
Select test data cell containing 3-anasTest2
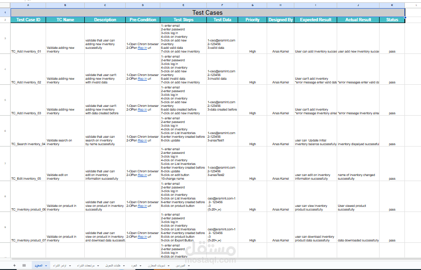pyautogui.click(x=222, y=164)
